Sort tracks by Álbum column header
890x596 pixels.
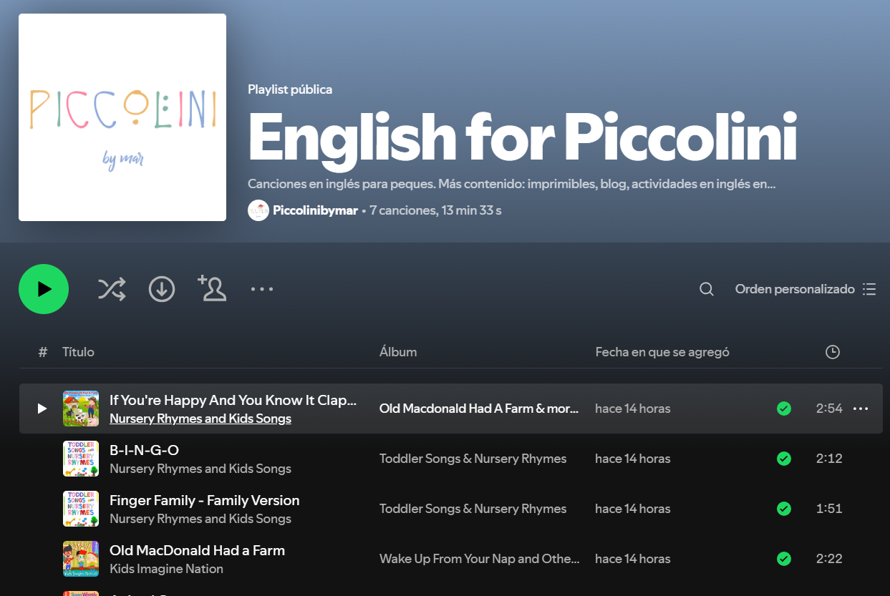[x=398, y=352]
